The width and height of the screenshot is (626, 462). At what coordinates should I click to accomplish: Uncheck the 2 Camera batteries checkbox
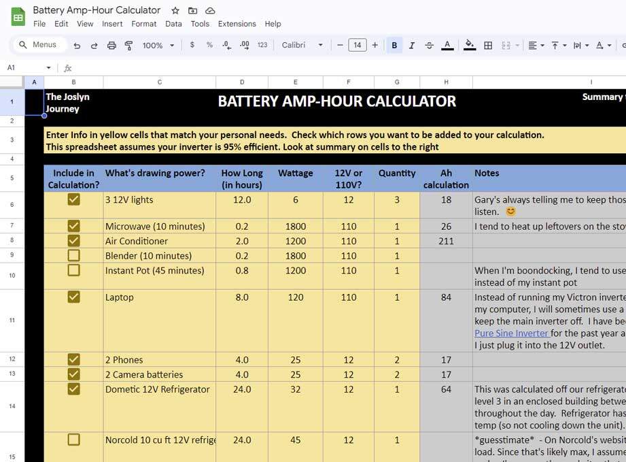tap(73, 374)
